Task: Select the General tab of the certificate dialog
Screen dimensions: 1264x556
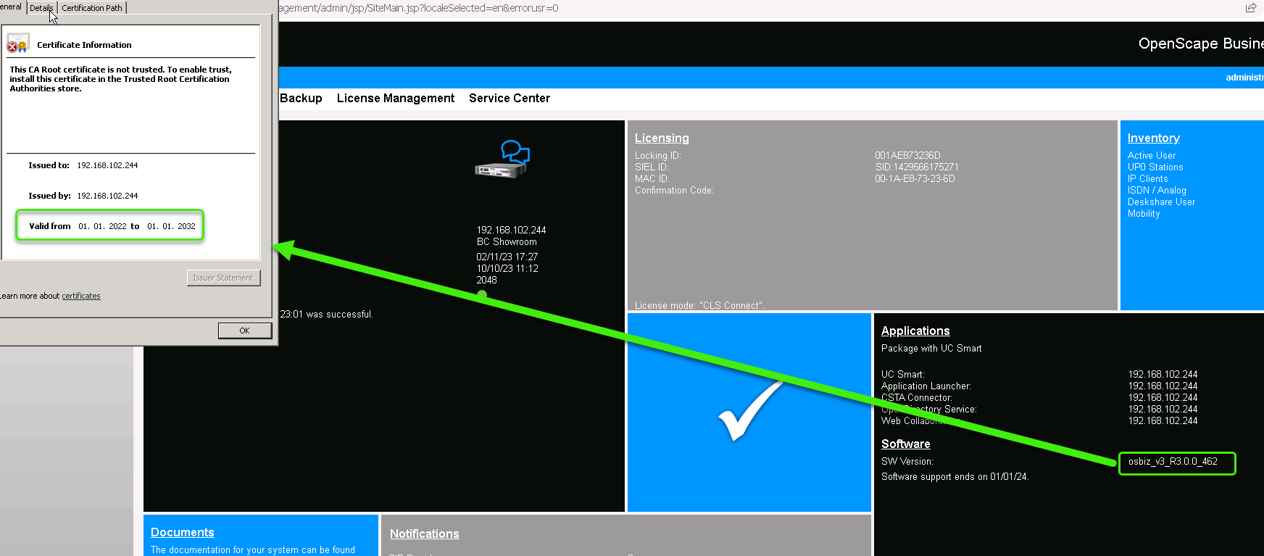Action: coord(11,7)
